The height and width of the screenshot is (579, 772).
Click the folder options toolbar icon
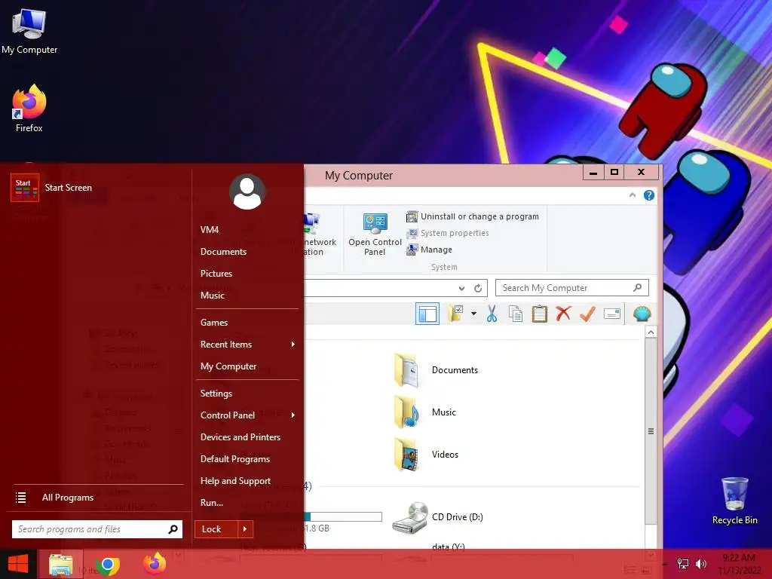coord(455,314)
